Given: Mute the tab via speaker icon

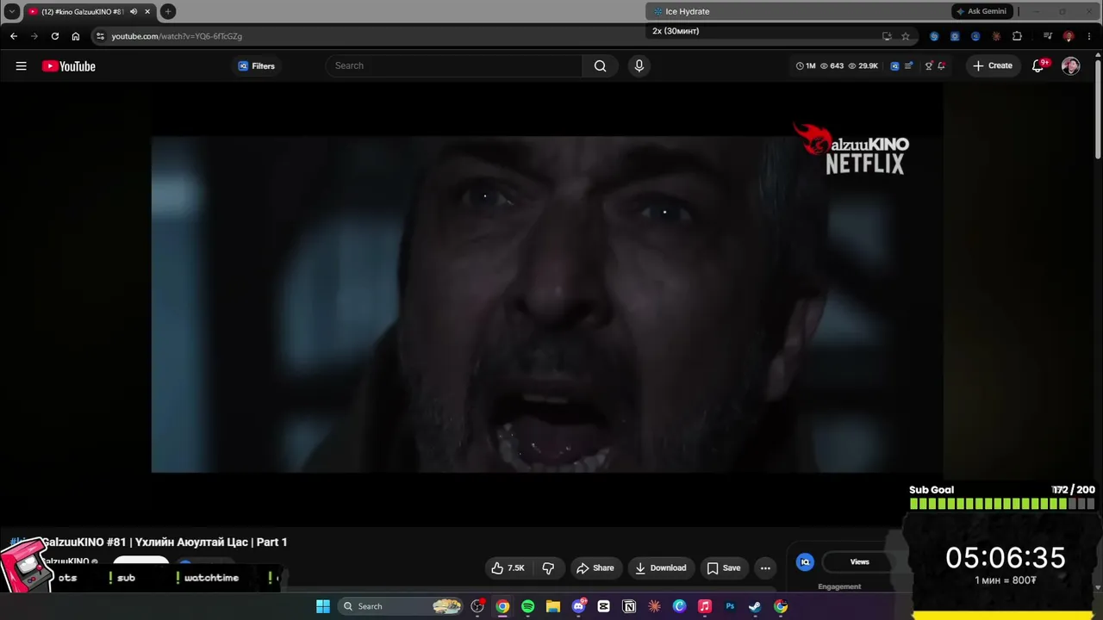Looking at the screenshot, I should [134, 11].
